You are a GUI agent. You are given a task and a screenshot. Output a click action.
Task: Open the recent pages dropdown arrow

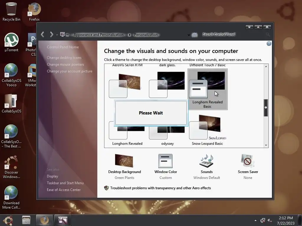pyautogui.click(x=57, y=35)
